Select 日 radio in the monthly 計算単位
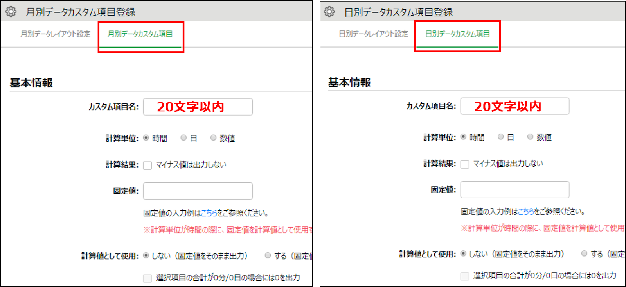This screenshot has height=287, width=626. 183,138
